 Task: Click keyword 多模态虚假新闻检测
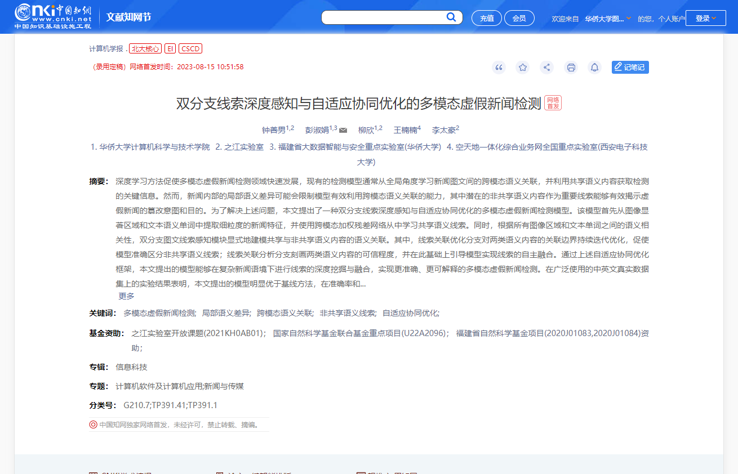click(159, 313)
